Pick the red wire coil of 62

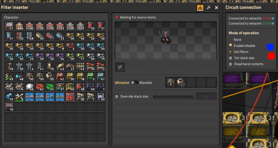coord(40,87)
